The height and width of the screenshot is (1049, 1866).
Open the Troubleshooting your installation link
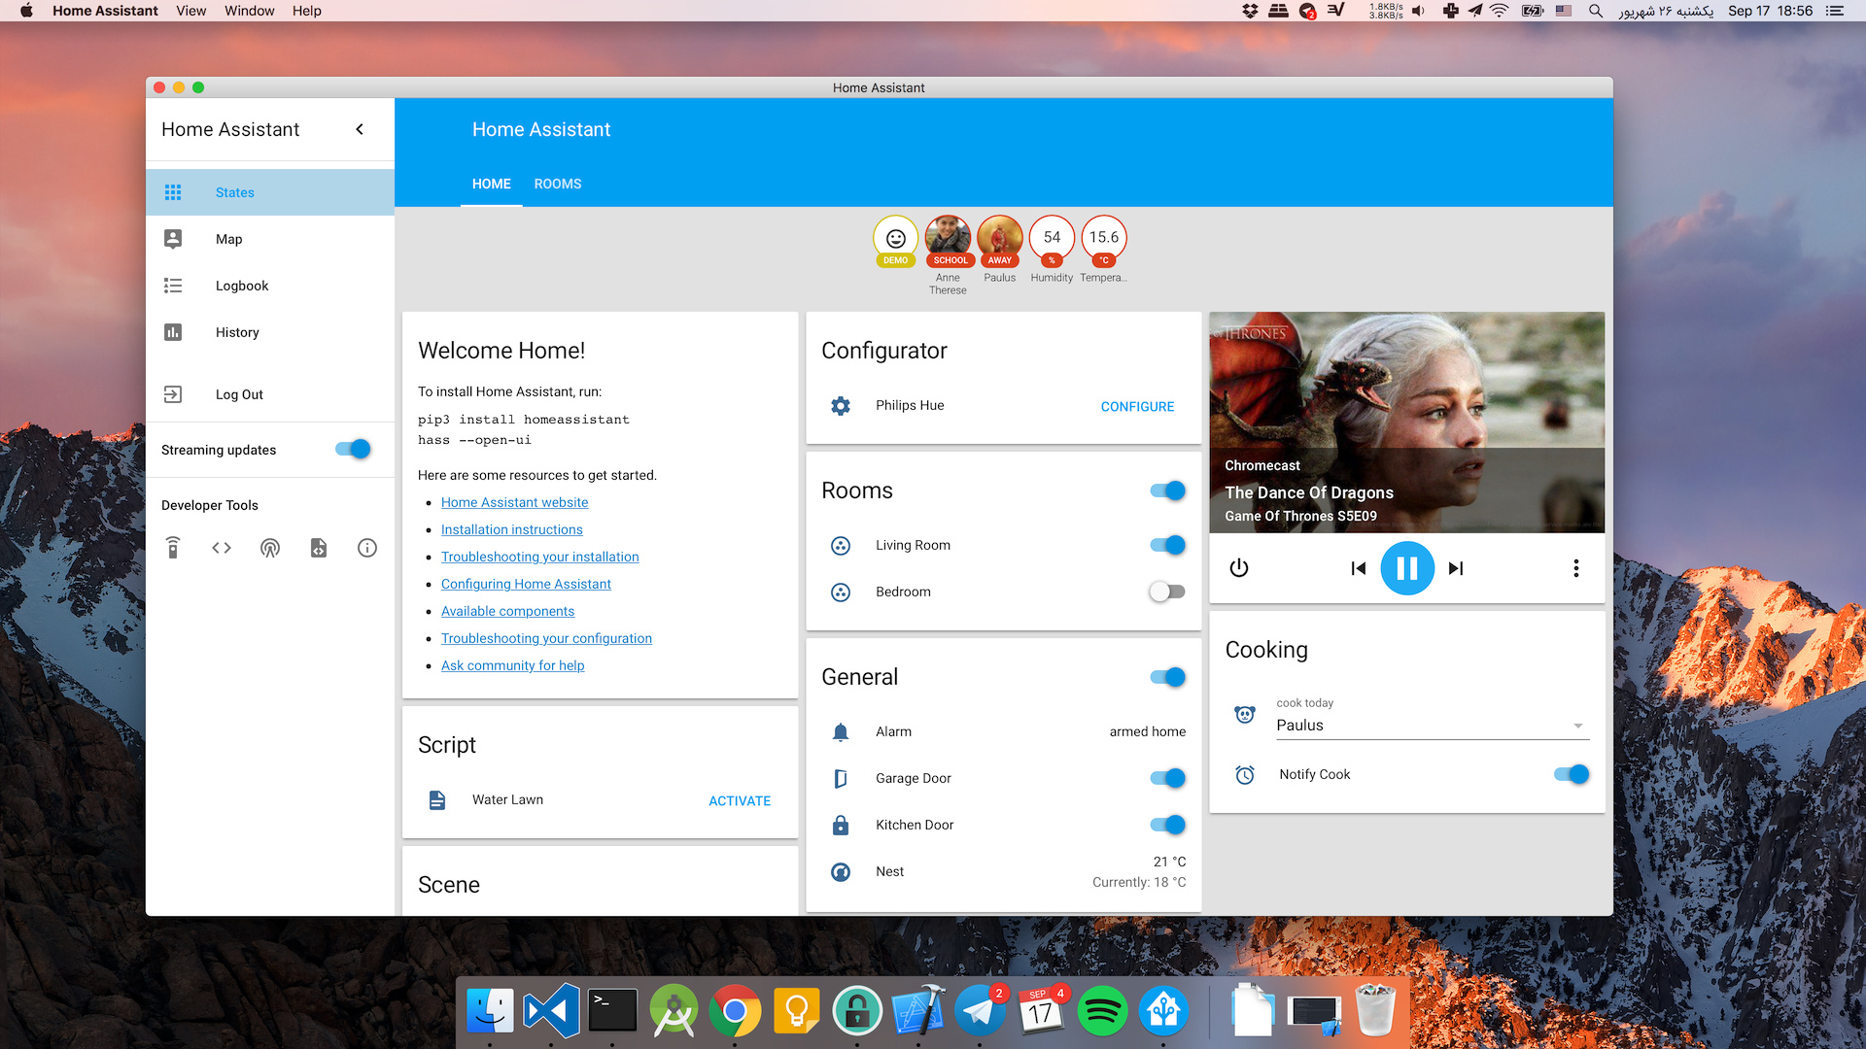click(x=539, y=557)
